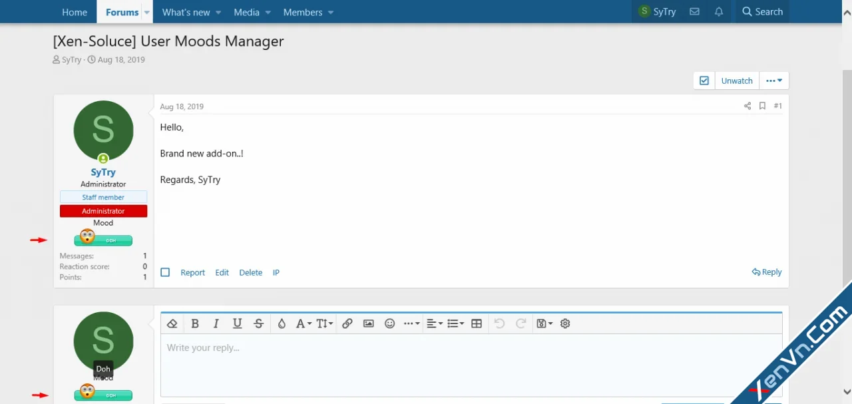Open the list options dropdown
The width and height of the screenshot is (852, 404).
[456, 323]
